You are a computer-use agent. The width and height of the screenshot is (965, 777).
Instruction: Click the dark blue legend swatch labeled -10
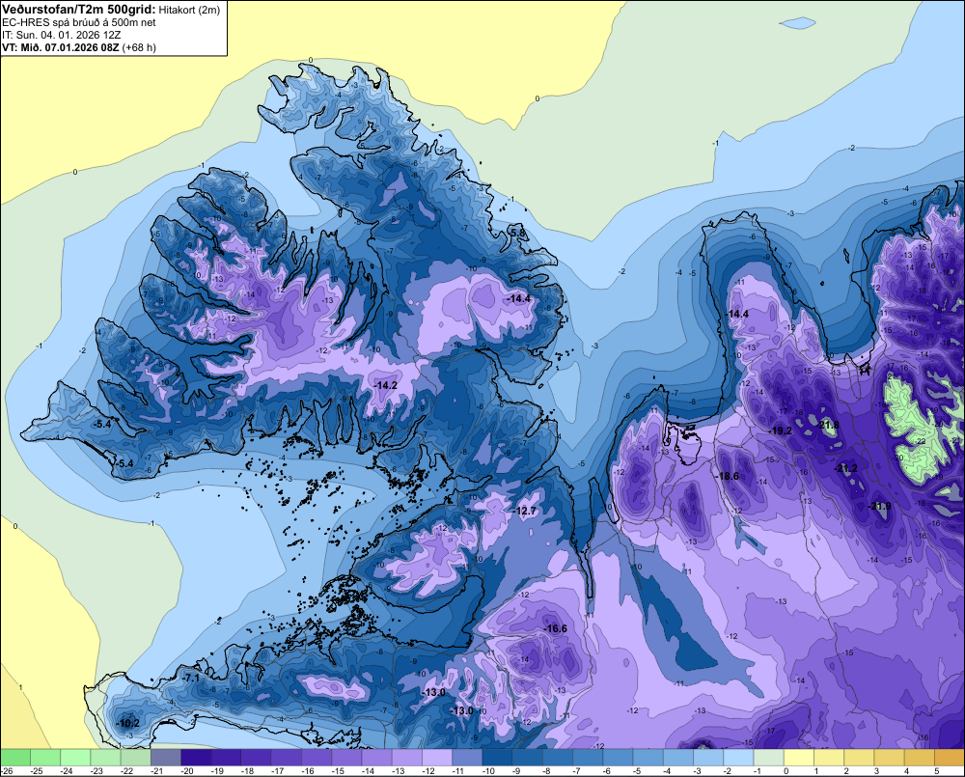(x=498, y=757)
